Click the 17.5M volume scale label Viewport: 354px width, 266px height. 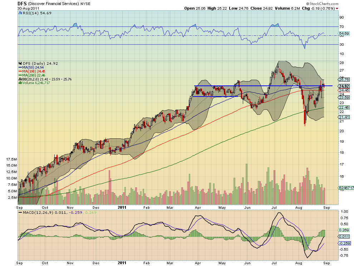pyautogui.click(x=11, y=159)
